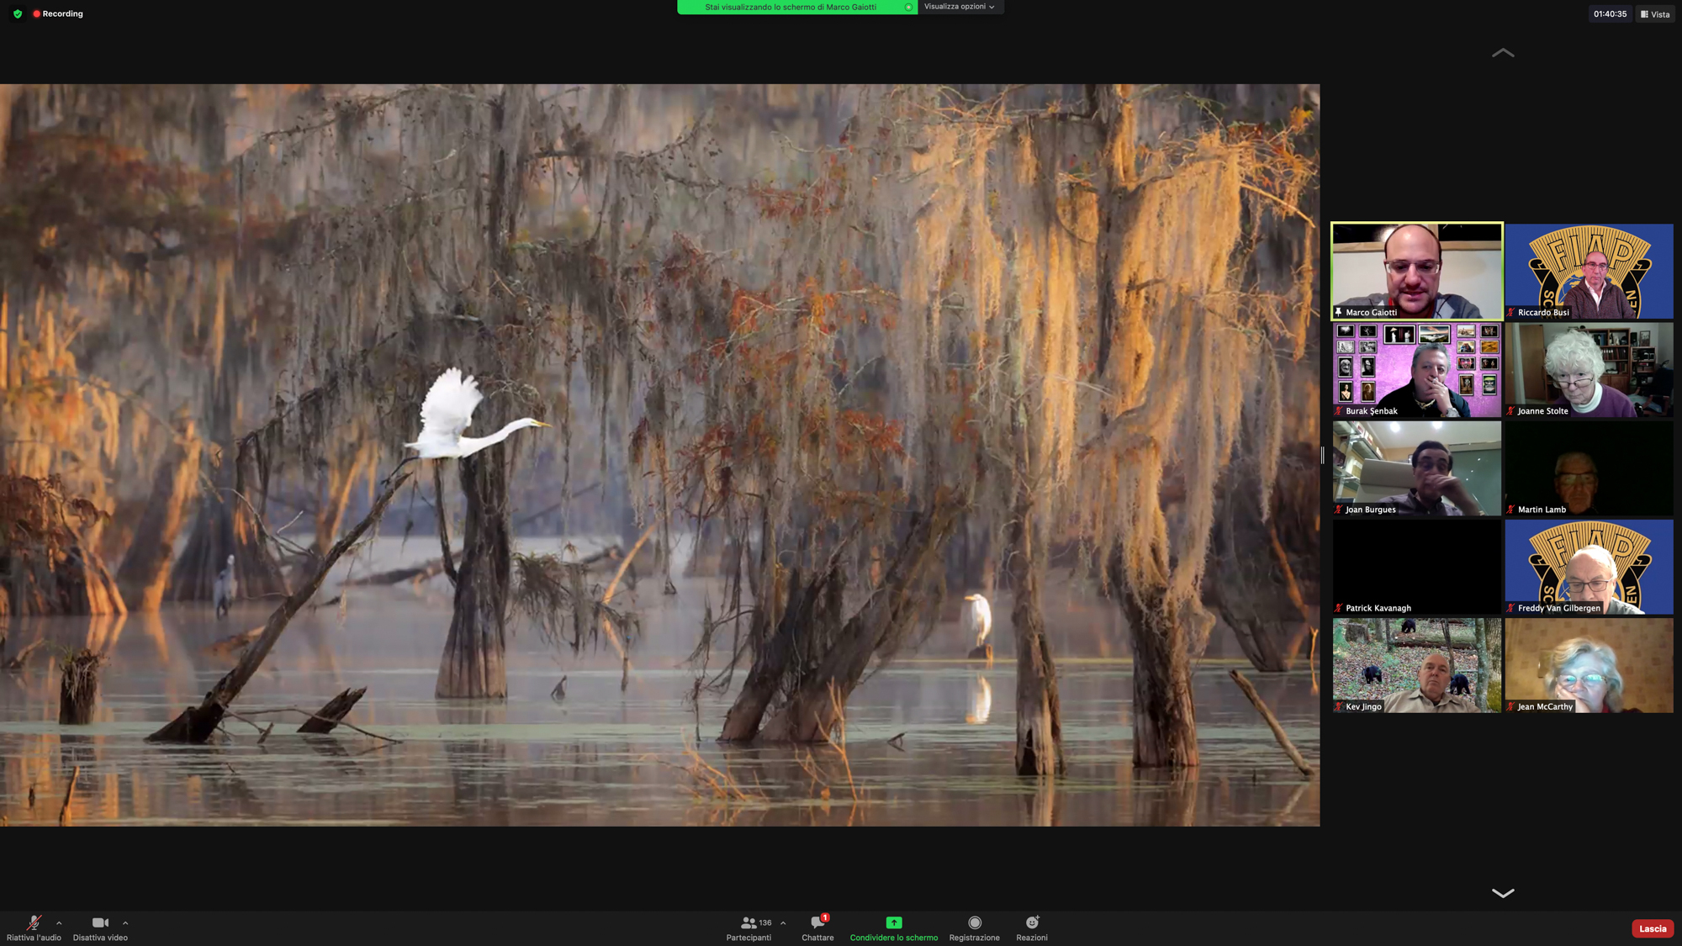The image size is (1682, 946).
Task: Open the Chattare chat bubble icon
Action: pyautogui.click(x=817, y=922)
